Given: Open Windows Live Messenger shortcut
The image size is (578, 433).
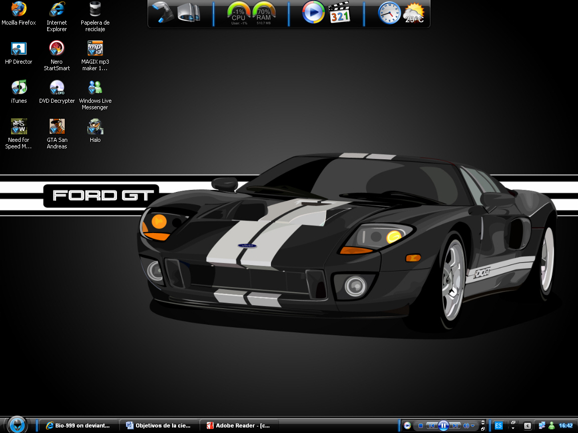Looking at the screenshot, I should pyautogui.click(x=95, y=95).
